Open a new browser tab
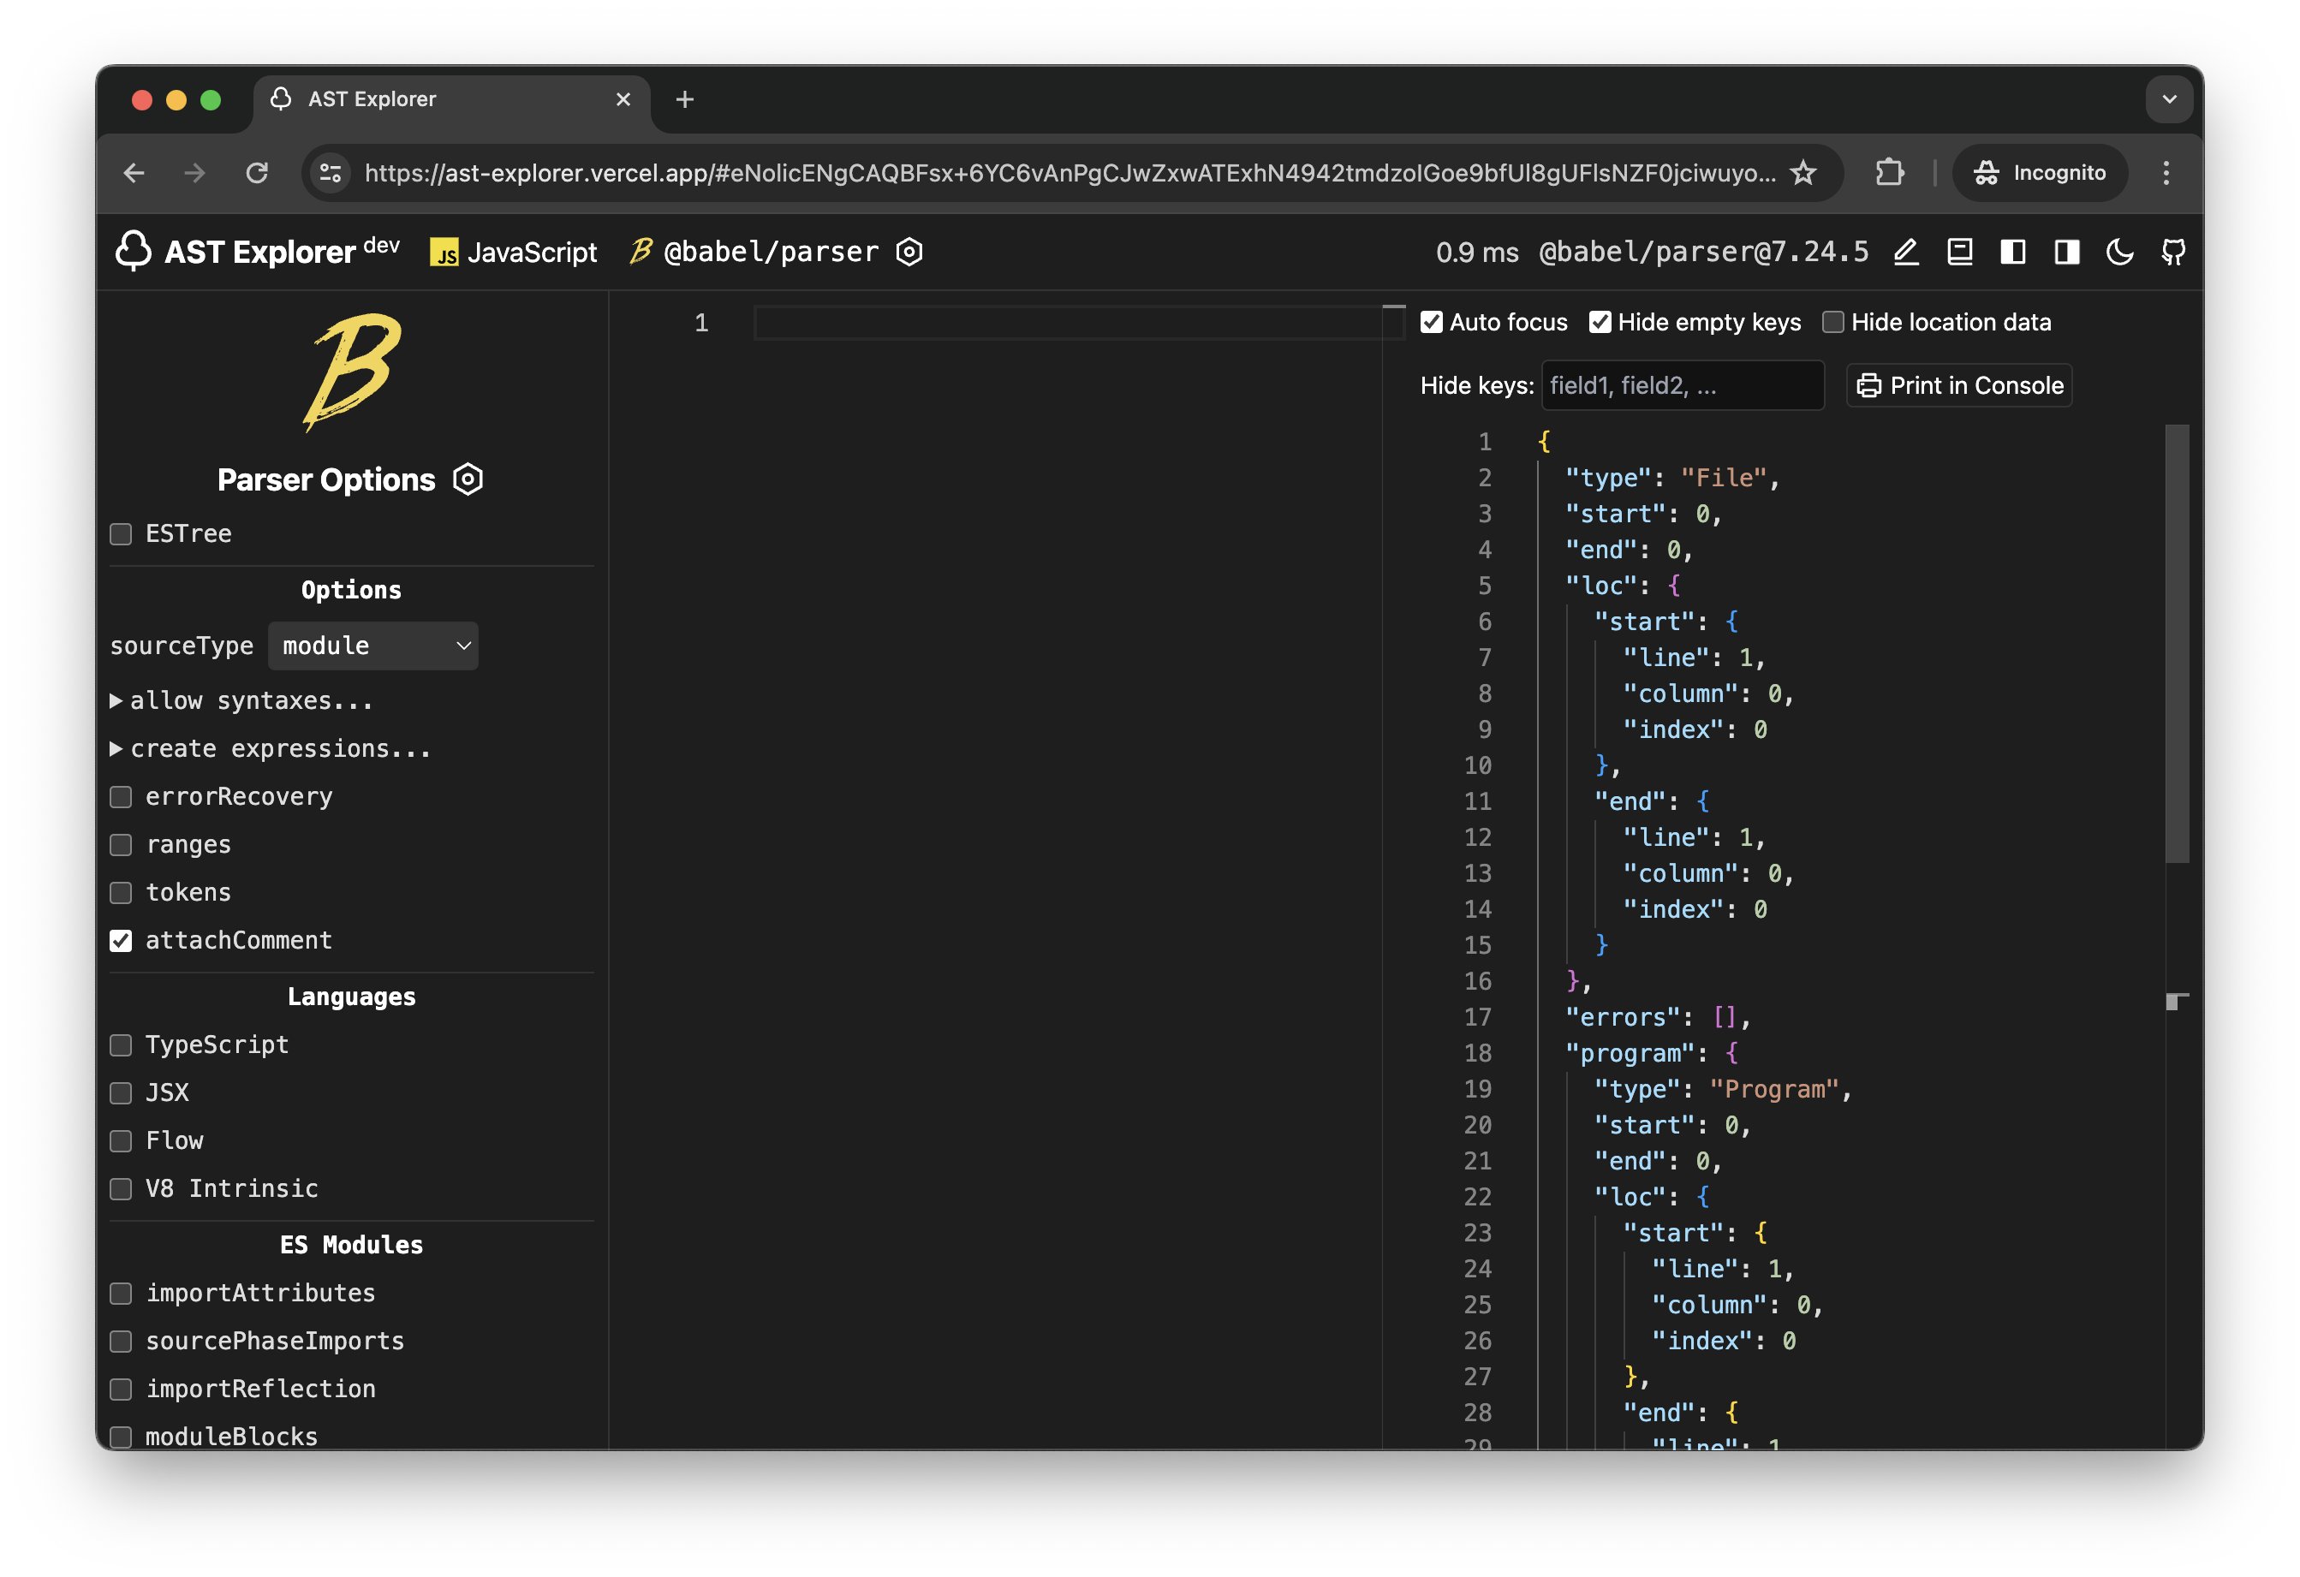Screen dimensions: 2300x1577 tap(685, 100)
